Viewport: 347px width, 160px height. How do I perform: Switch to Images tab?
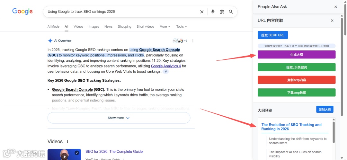coord(94,27)
